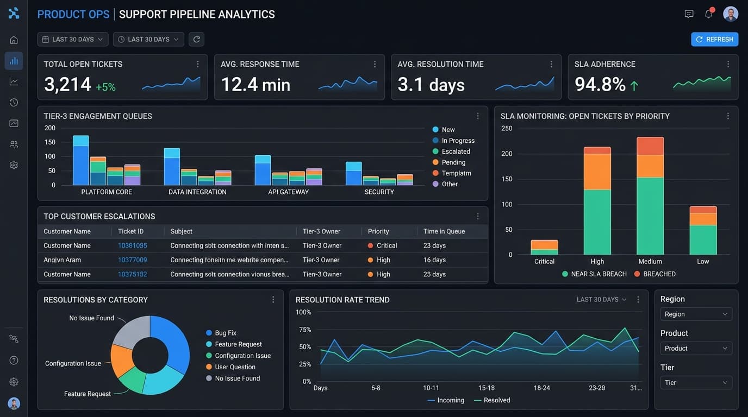Open ticket 10375182
This screenshot has height=417, width=748.
[x=133, y=274]
